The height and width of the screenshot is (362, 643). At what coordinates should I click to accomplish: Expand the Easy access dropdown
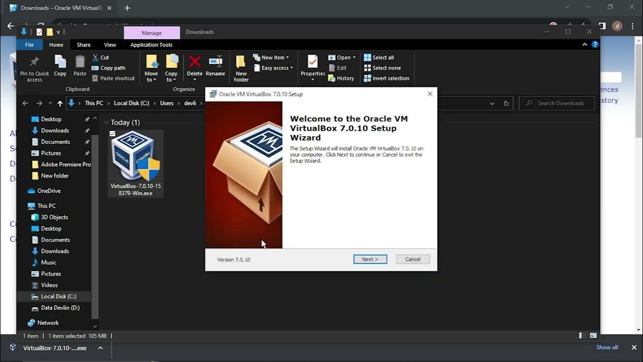(273, 68)
